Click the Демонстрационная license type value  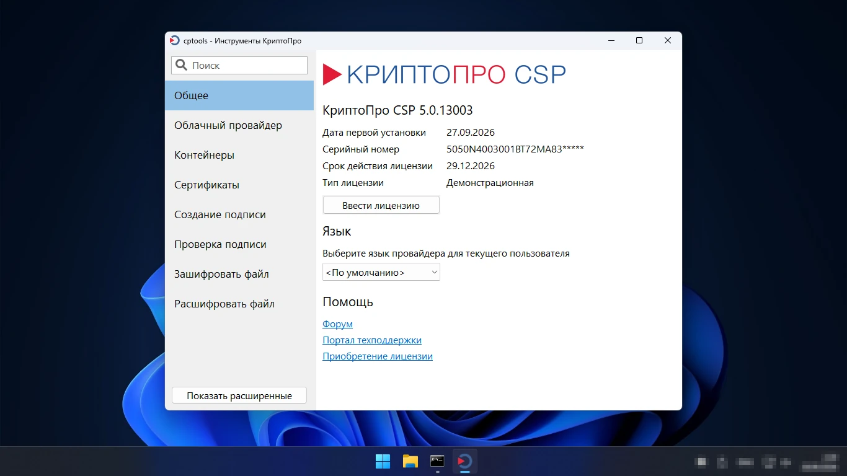490,182
